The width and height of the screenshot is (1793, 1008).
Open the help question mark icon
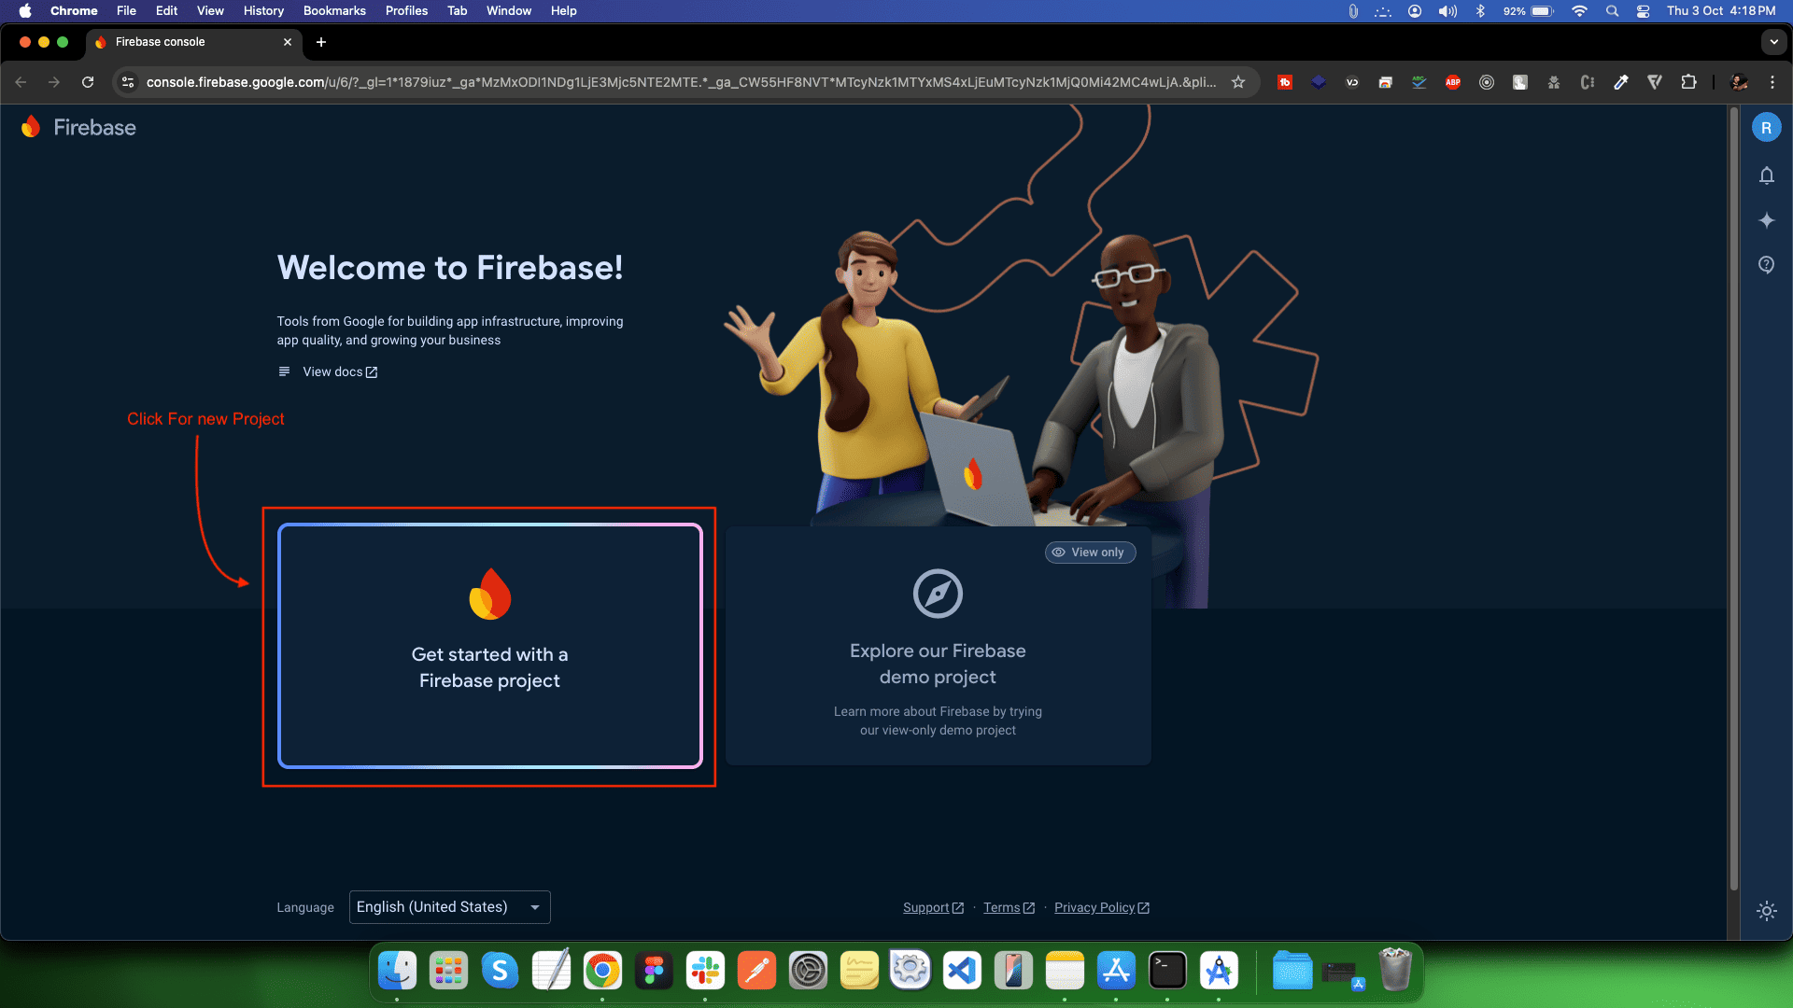coord(1766,265)
